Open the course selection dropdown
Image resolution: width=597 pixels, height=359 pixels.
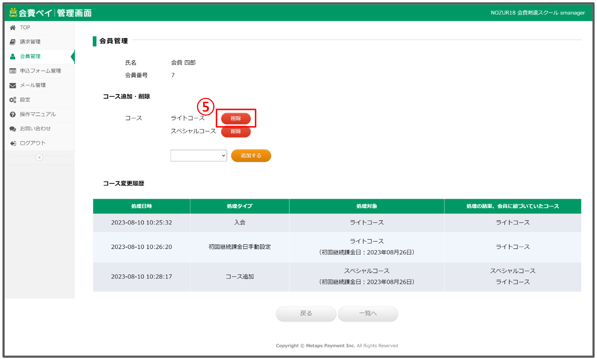coord(199,155)
